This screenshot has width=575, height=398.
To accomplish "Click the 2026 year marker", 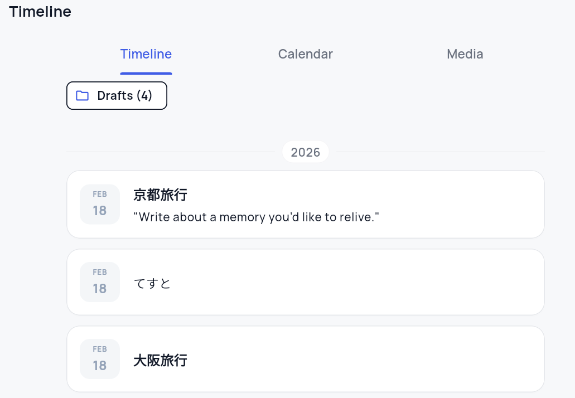I will pos(305,152).
